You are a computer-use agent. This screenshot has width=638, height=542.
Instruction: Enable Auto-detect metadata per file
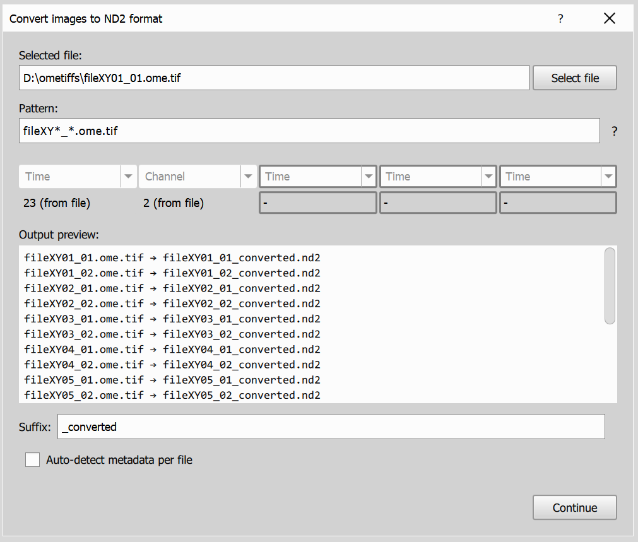(x=32, y=459)
